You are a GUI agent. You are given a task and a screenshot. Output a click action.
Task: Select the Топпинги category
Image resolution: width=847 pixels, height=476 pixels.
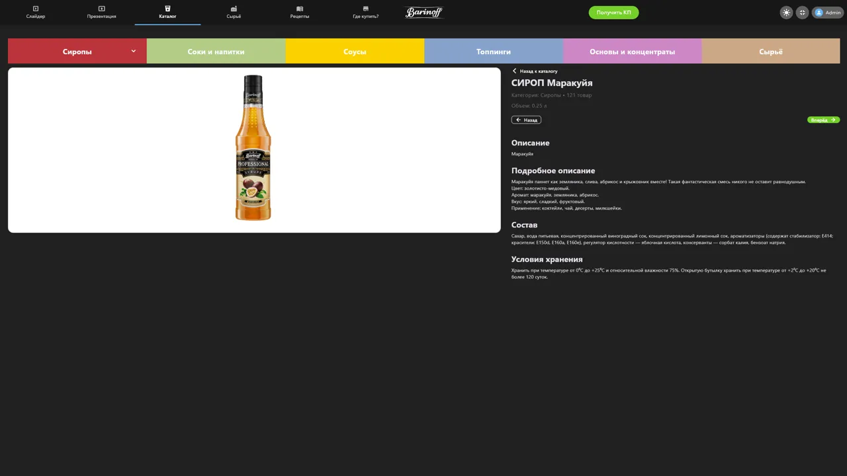[494, 51]
